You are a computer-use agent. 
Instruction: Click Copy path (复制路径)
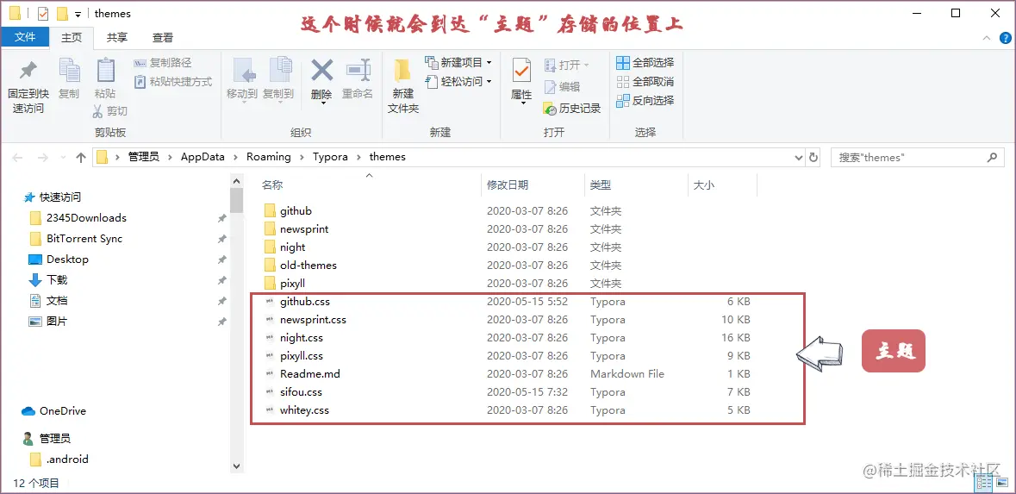coord(163,63)
